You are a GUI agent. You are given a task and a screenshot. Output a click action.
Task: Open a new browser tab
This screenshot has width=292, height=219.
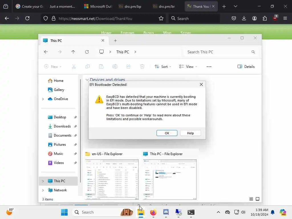coord(224,7)
